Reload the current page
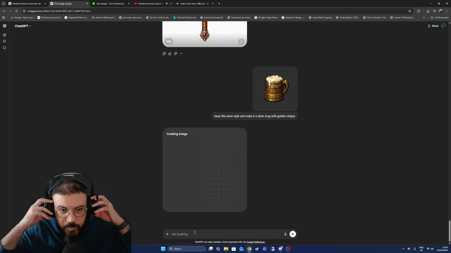The image size is (451, 253). [x=17, y=11]
